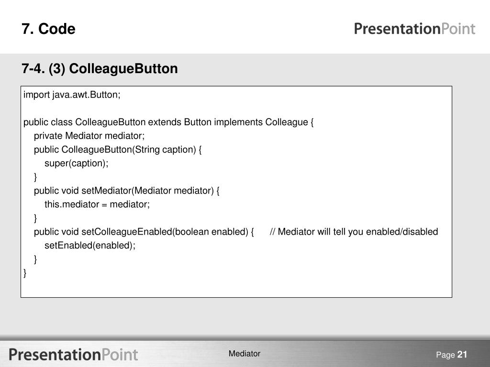Click the "super(caption);" statement
Screen dimensions: 490x367
(76, 163)
